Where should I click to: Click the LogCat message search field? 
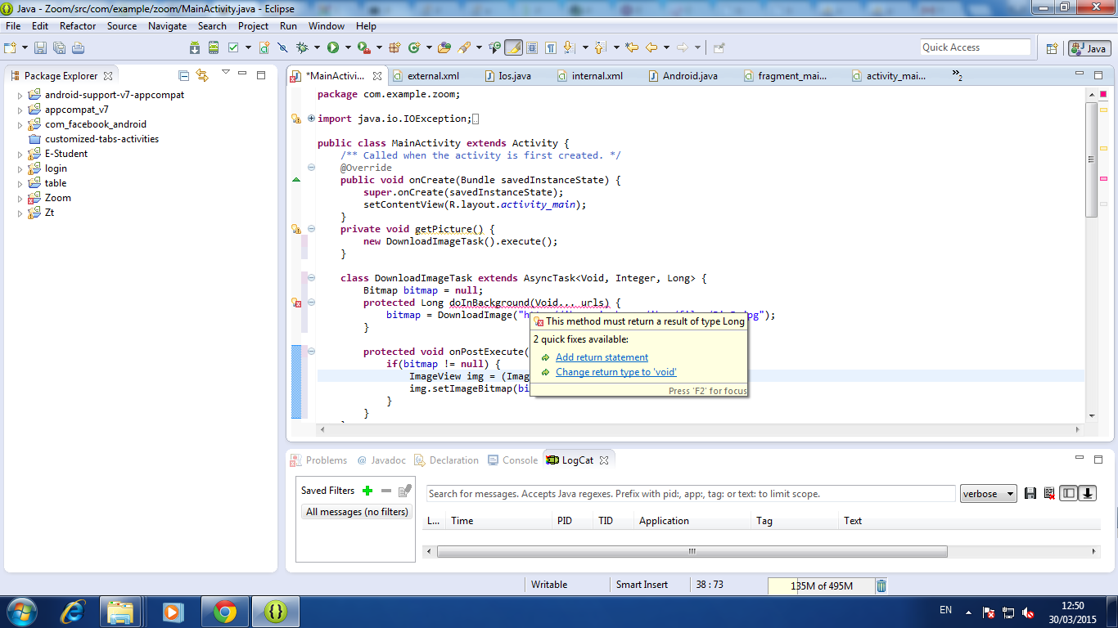click(691, 494)
